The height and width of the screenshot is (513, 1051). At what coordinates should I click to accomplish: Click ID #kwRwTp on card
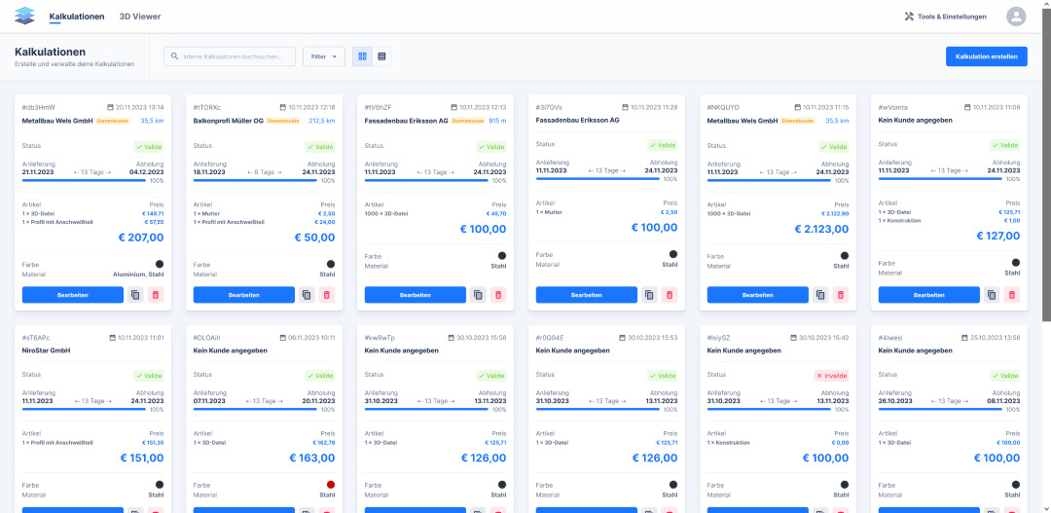click(381, 338)
